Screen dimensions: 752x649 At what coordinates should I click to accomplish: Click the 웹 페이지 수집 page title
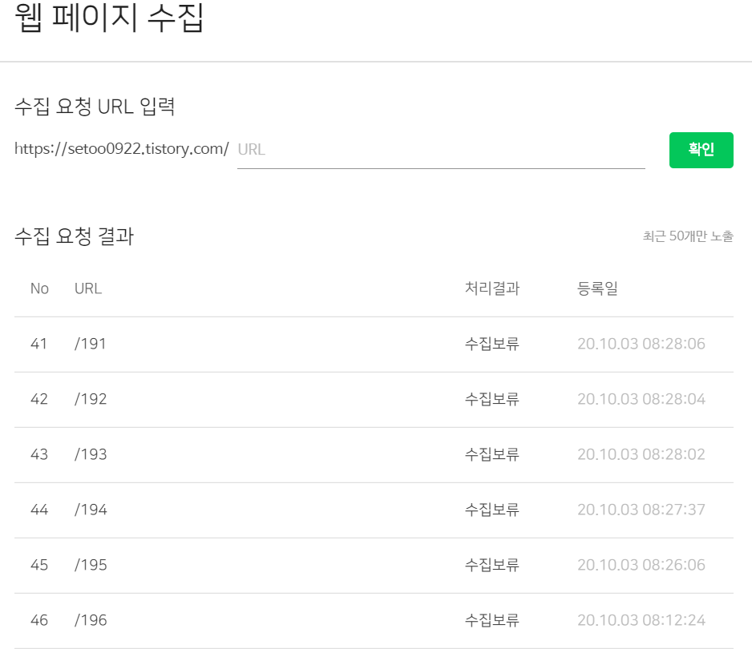[x=109, y=18]
